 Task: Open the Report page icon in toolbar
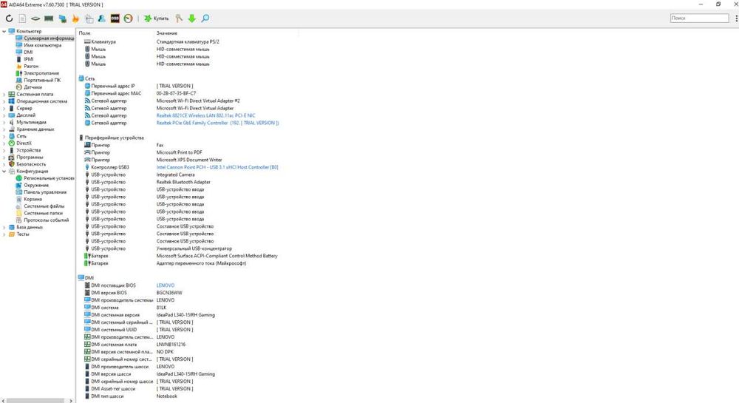coord(22,18)
